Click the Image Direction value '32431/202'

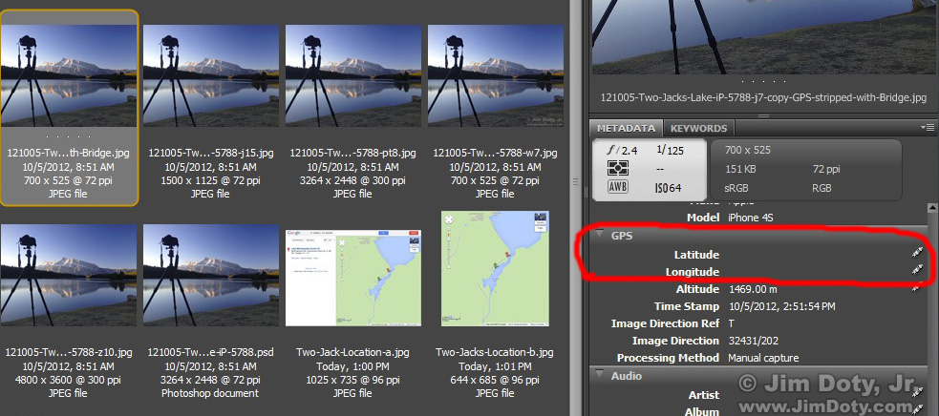754,341
